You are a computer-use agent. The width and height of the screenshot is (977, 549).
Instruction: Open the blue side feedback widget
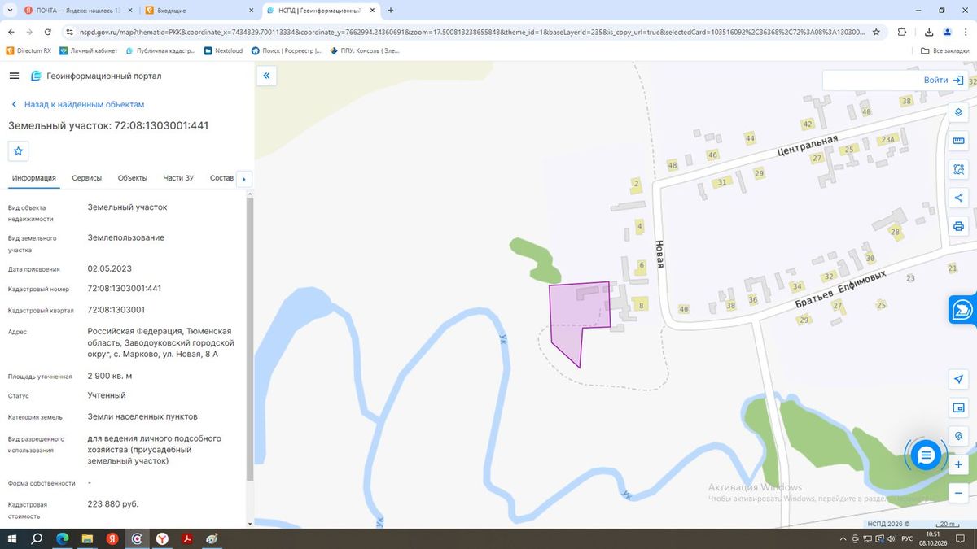click(x=963, y=309)
